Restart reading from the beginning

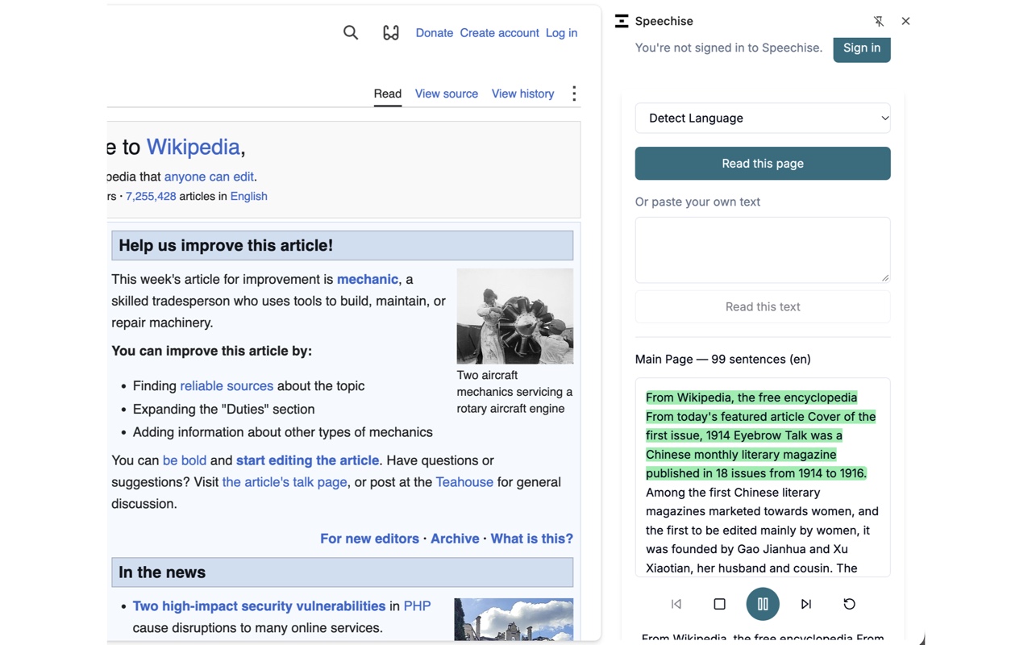(849, 604)
